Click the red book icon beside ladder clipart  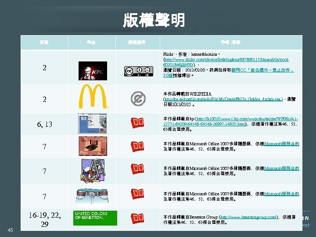click(x=137, y=169)
